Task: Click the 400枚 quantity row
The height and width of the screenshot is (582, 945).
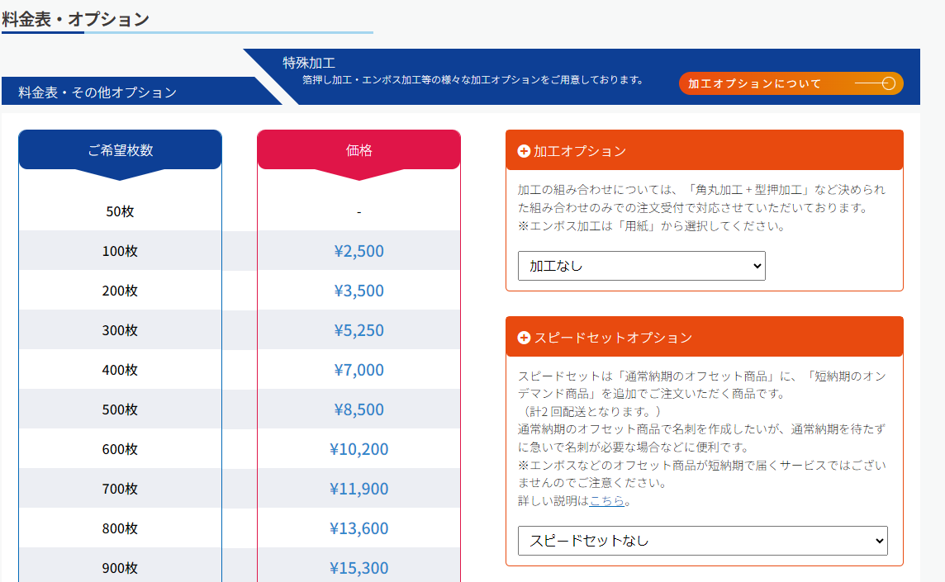Action: 120,370
